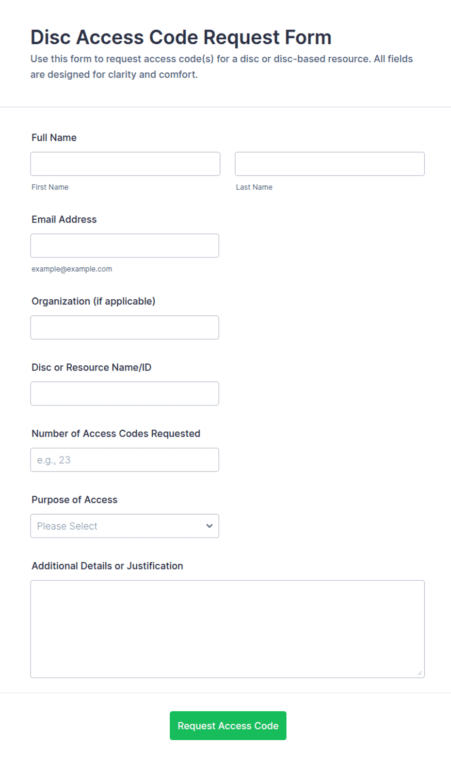Click the example@example.com hint text
Screen dimensions: 451x764
(72, 269)
